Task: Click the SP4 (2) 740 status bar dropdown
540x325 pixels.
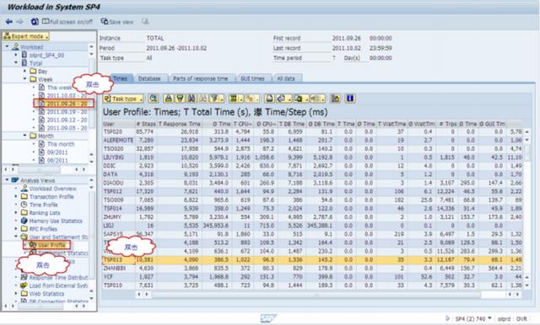Action: coord(472,319)
